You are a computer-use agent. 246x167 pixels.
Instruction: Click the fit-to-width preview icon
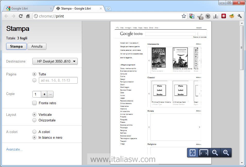pos(204,153)
